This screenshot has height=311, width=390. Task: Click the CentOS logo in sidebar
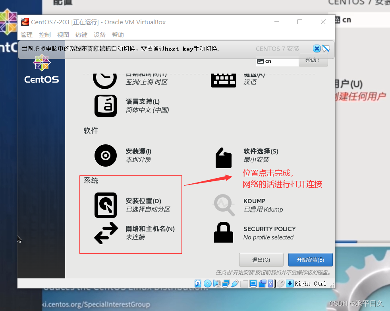point(42,68)
